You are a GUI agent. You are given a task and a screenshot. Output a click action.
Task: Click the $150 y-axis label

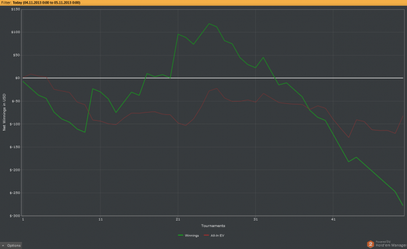click(x=15, y=9)
